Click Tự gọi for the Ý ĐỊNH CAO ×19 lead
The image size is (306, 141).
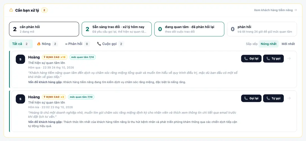click(x=273, y=59)
